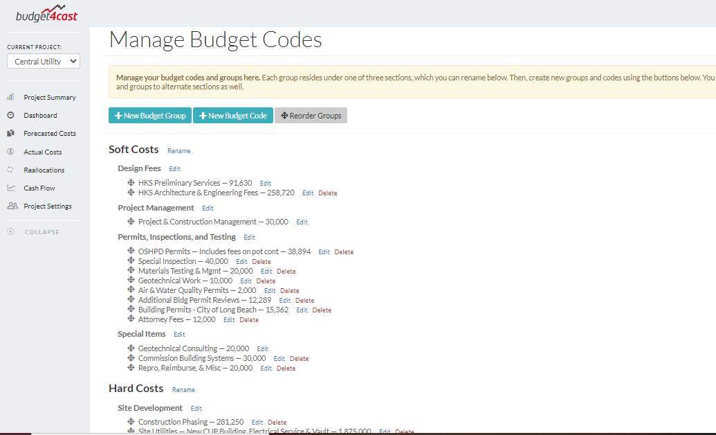
Task: Click Reorder Groups button
Action: pyautogui.click(x=311, y=115)
